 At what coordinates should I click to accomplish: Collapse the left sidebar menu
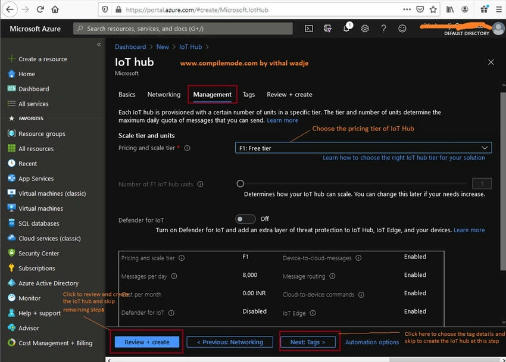pos(99,45)
